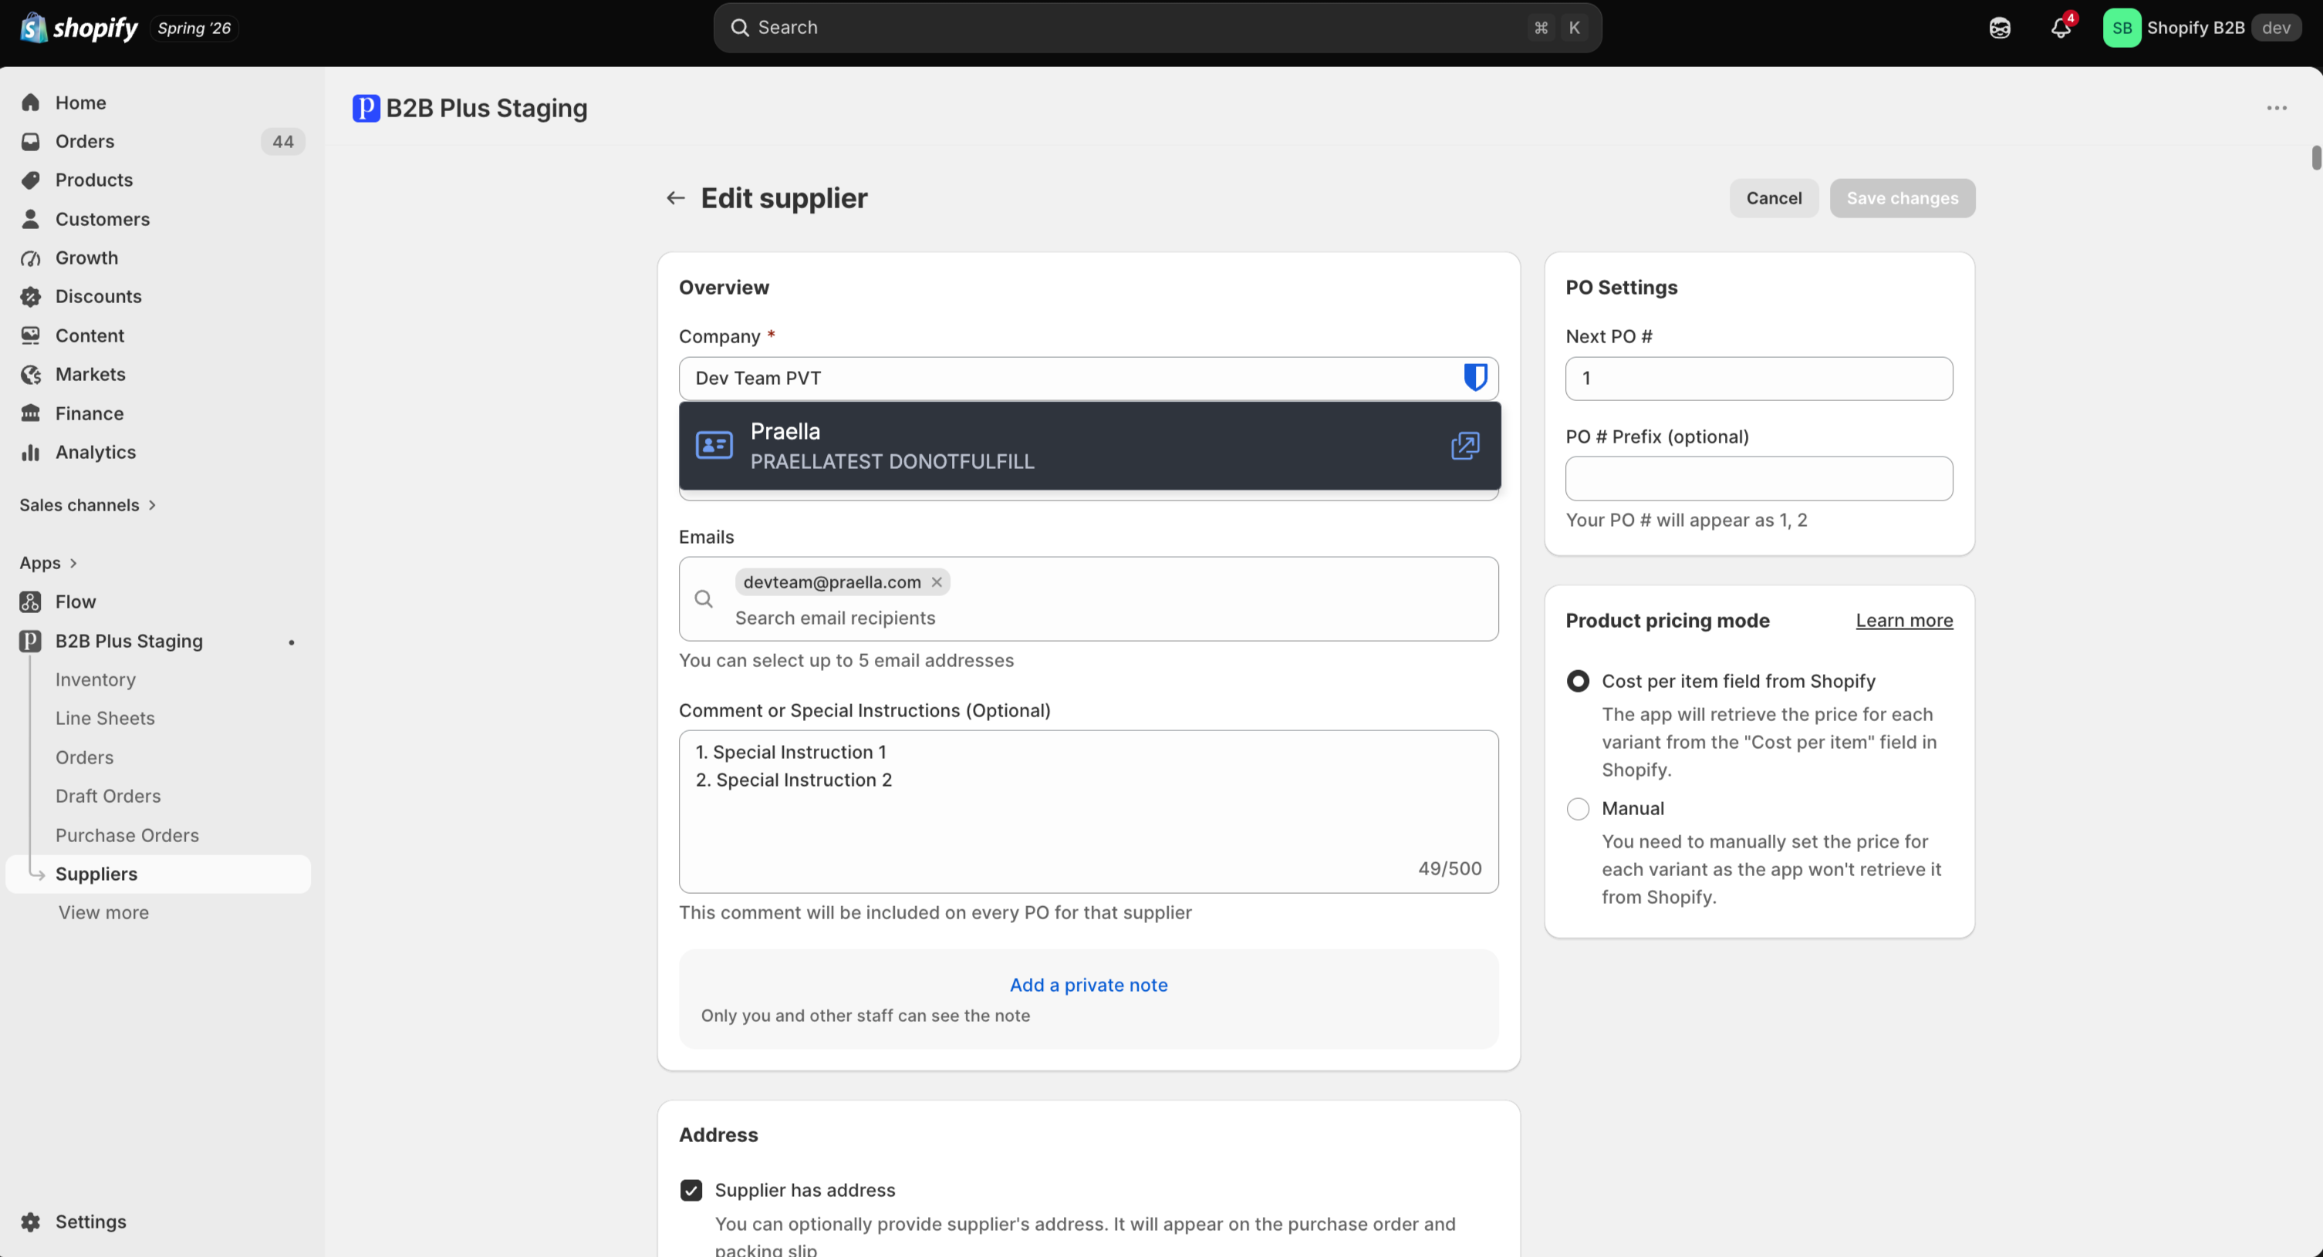
Task: Click the search magnifier in Emails field
Action: click(704, 599)
